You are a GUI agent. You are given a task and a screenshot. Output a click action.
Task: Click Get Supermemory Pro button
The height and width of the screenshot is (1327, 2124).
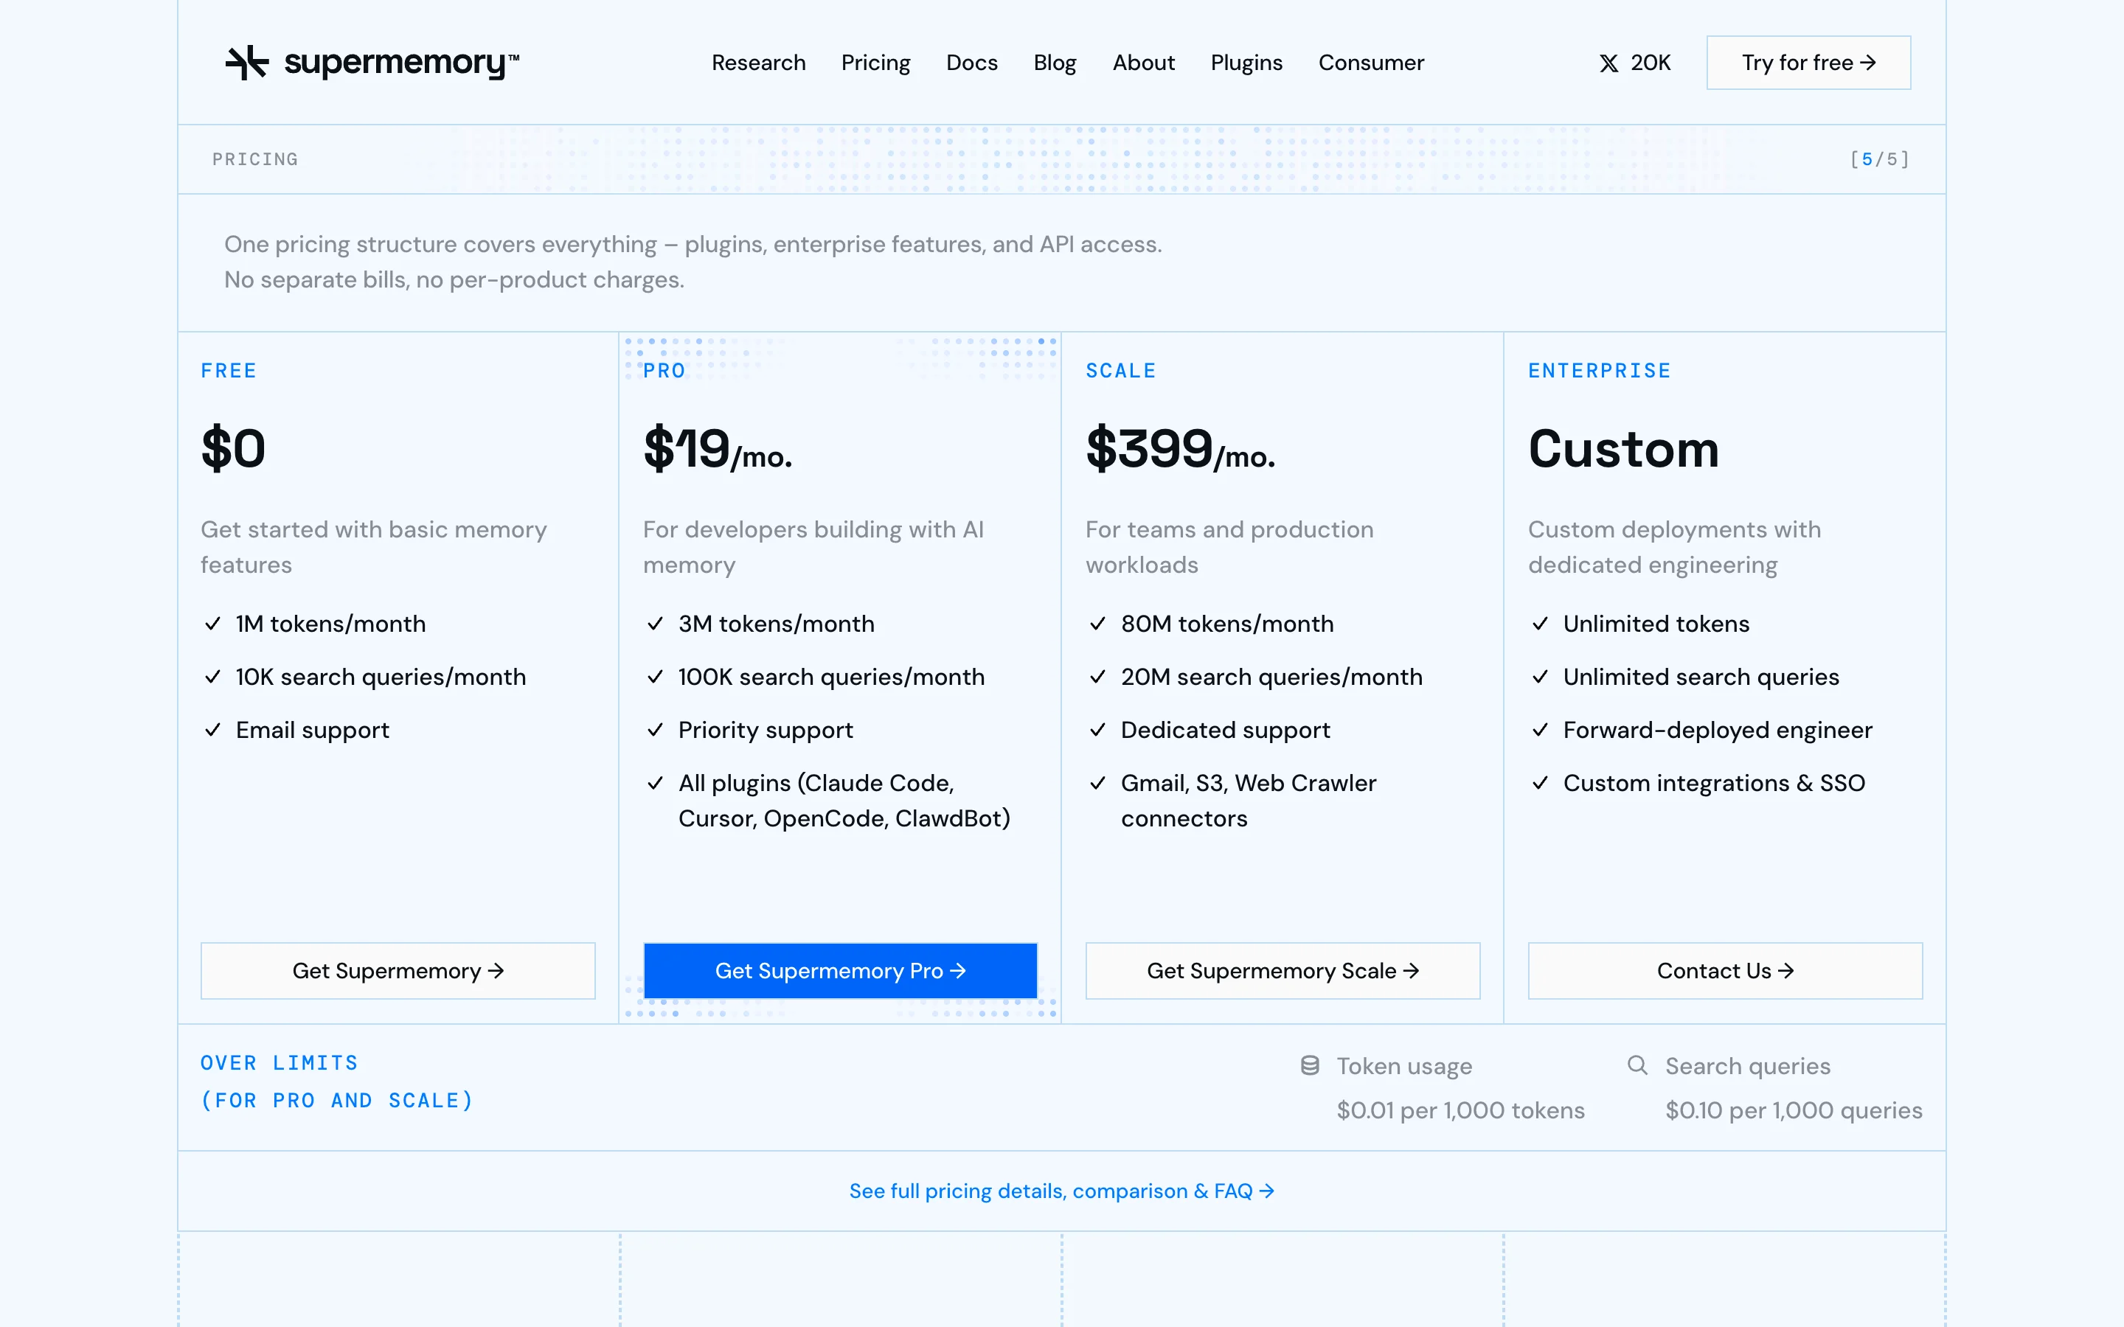click(x=840, y=971)
